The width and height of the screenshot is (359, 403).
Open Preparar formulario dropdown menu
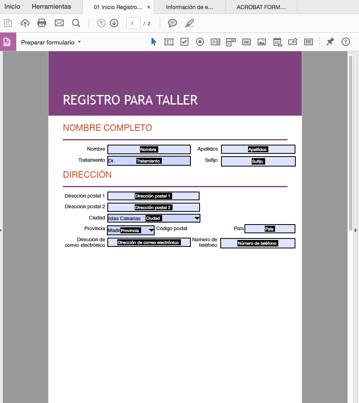click(x=51, y=43)
